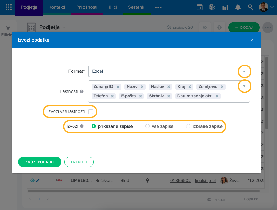Expand the Lastnosti properties dropdown arrow

pyautogui.click(x=244, y=86)
